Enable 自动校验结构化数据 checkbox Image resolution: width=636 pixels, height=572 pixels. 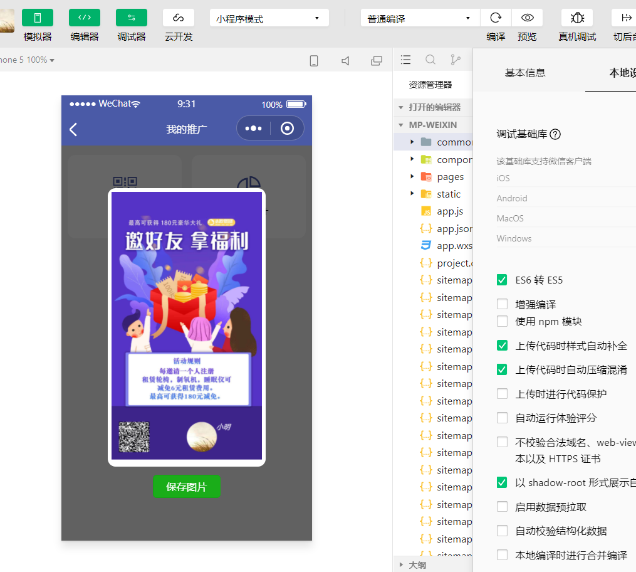pos(502,531)
